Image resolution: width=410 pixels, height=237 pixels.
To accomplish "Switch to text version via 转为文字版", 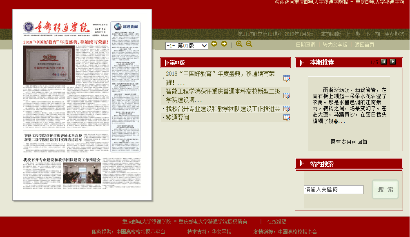I will point(335,45).
